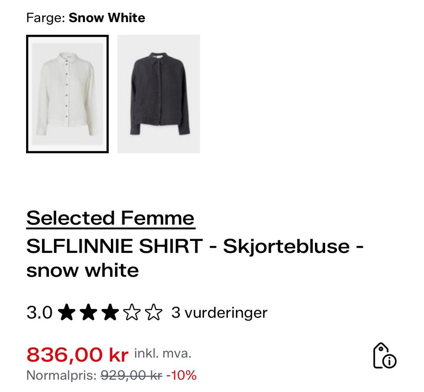Click the fourth empty rating star
This screenshot has height=392, width=424.
[x=131, y=313]
